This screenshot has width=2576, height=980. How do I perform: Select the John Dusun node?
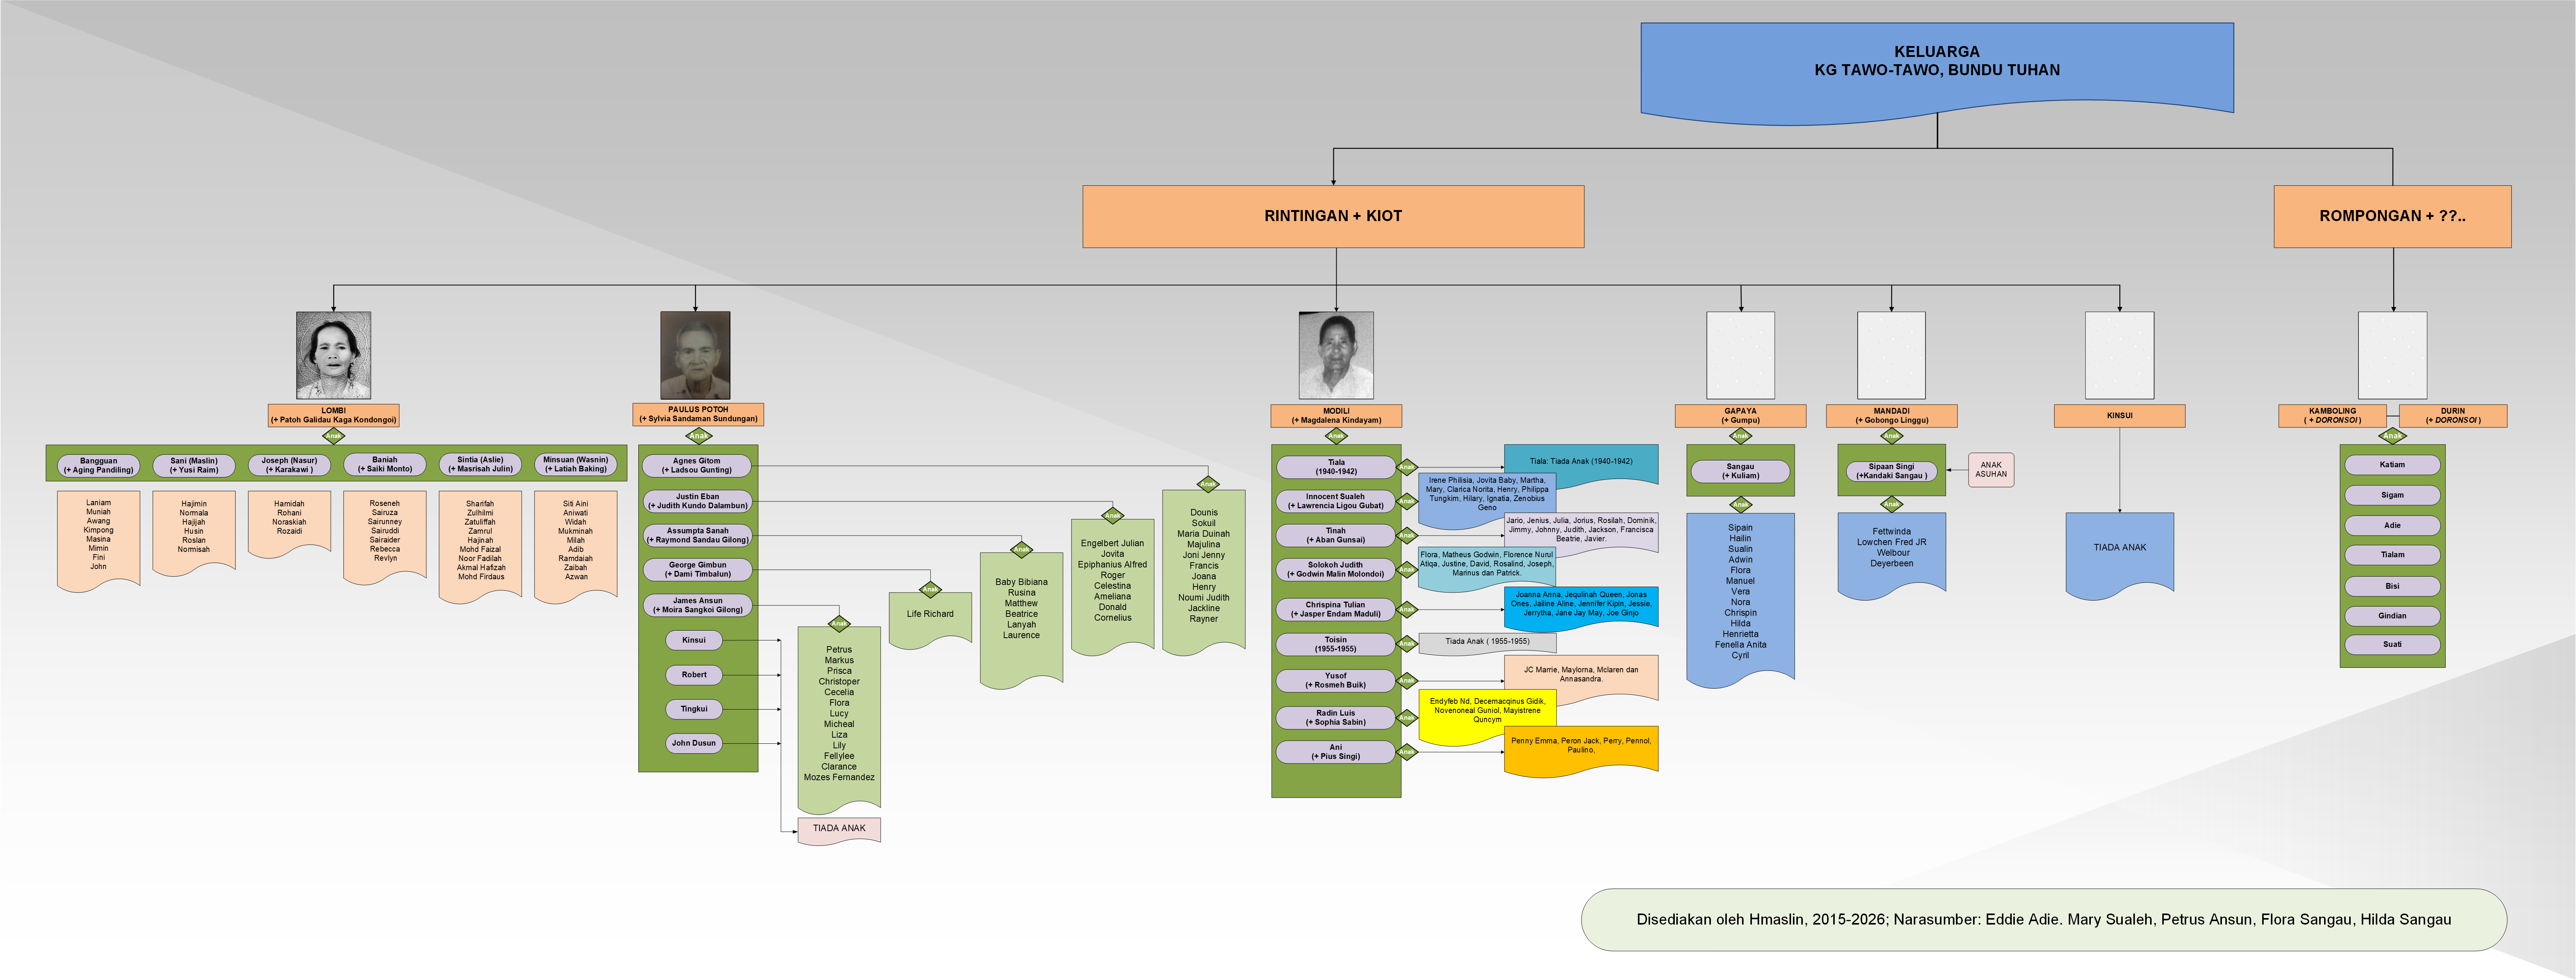point(694,743)
